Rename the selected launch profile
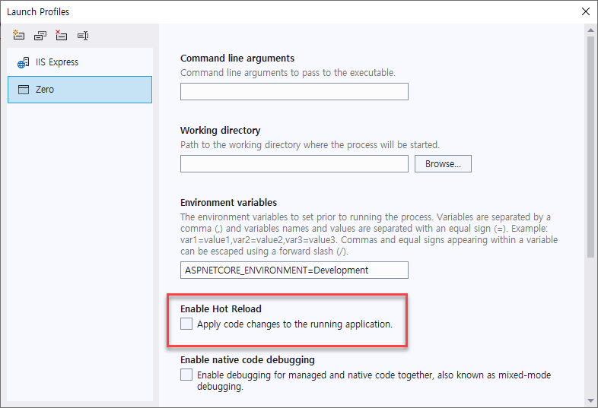 83,35
